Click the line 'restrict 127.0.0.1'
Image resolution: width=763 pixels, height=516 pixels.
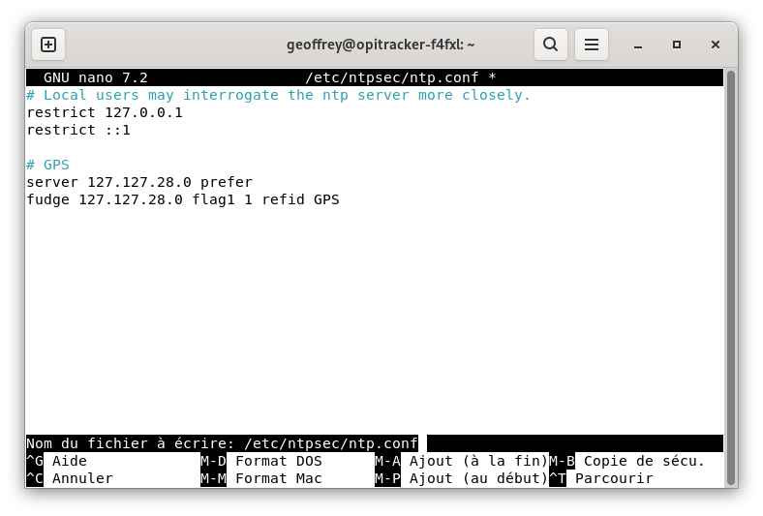105,112
